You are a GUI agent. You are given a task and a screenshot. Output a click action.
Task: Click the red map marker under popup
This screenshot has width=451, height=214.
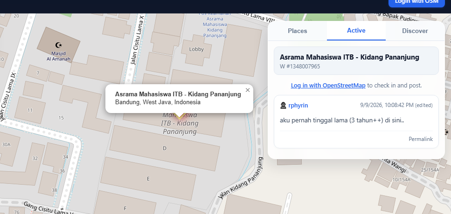[x=180, y=115]
